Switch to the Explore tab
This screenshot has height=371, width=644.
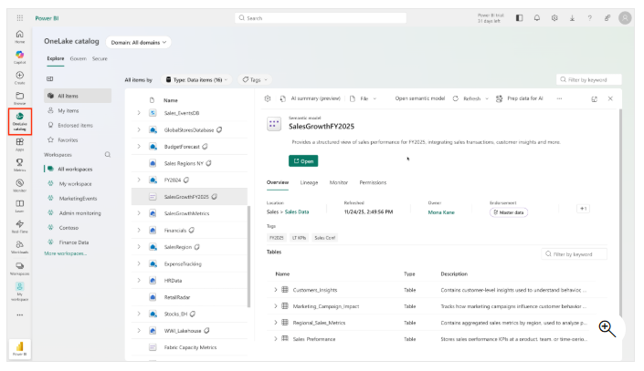coord(56,58)
